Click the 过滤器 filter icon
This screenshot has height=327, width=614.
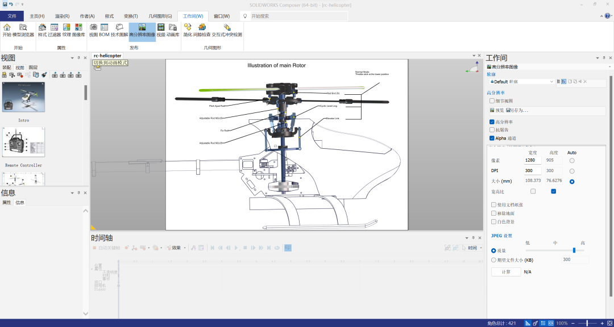coord(54,27)
